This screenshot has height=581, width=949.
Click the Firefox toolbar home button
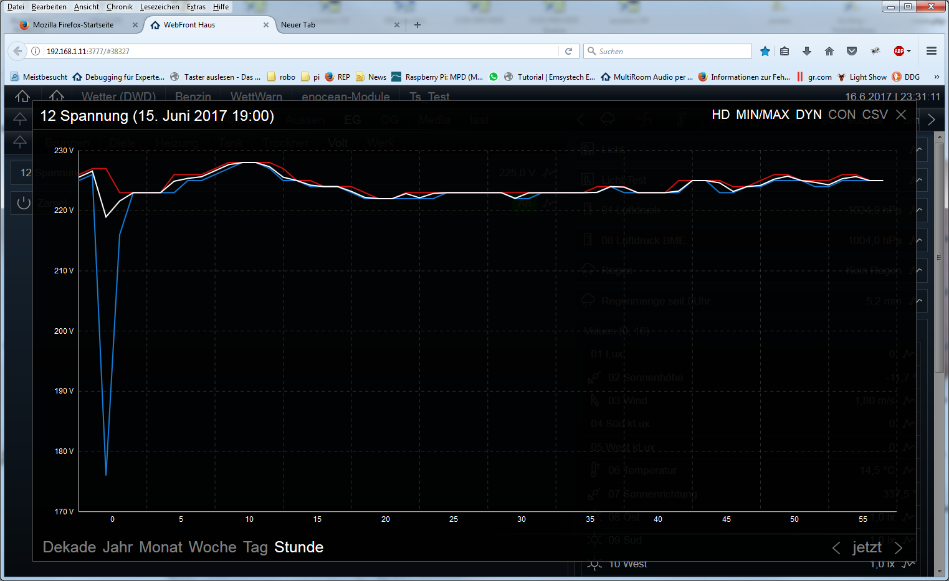pos(829,51)
